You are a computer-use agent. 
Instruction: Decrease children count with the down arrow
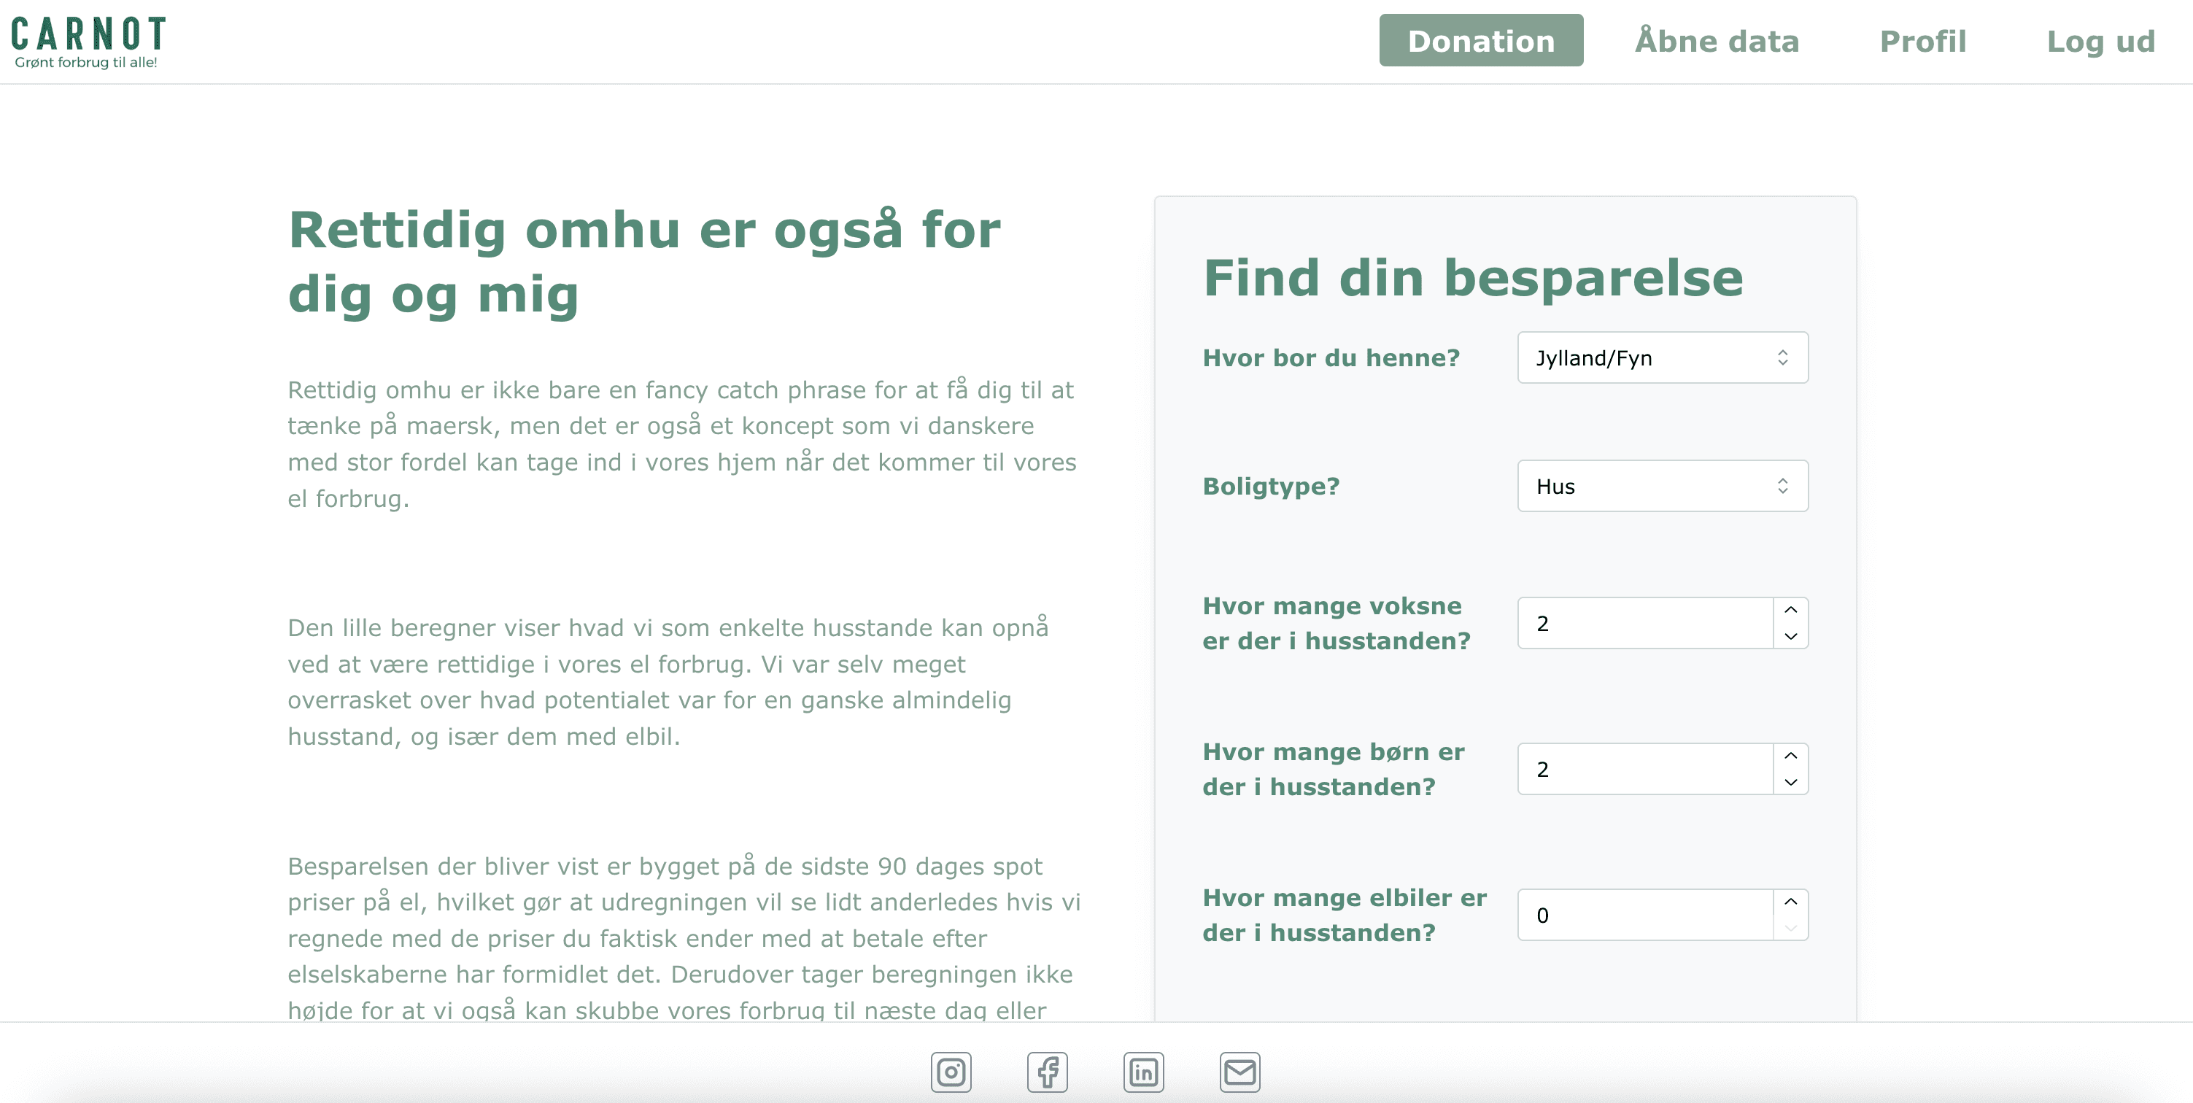coord(1791,781)
